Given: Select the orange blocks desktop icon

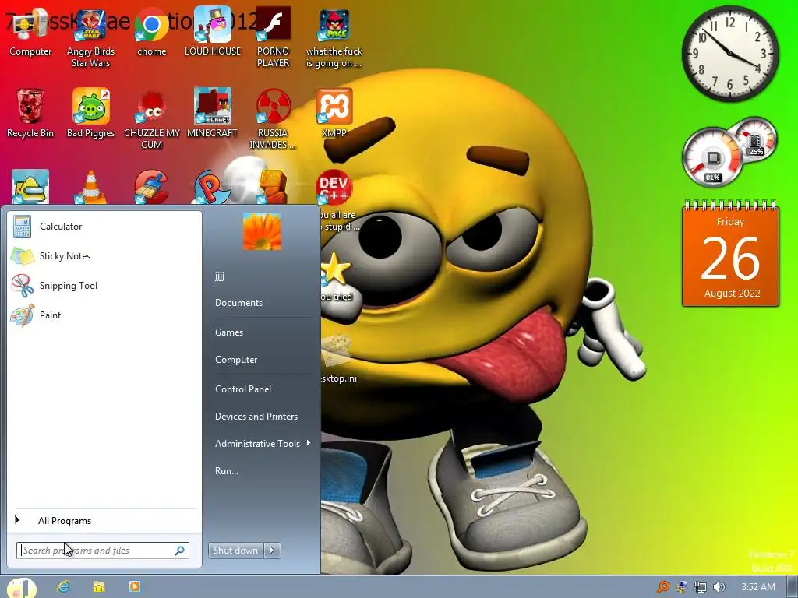Looking at the screenshot, I should 274,187.
